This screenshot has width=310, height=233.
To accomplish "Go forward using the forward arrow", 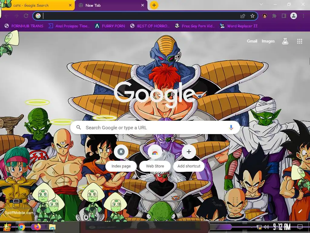I will click(16, 16).
